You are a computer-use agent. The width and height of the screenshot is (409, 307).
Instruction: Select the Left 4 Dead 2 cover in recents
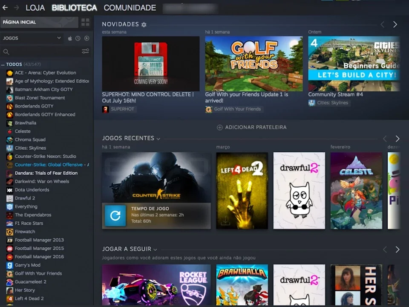pos(242,191)
